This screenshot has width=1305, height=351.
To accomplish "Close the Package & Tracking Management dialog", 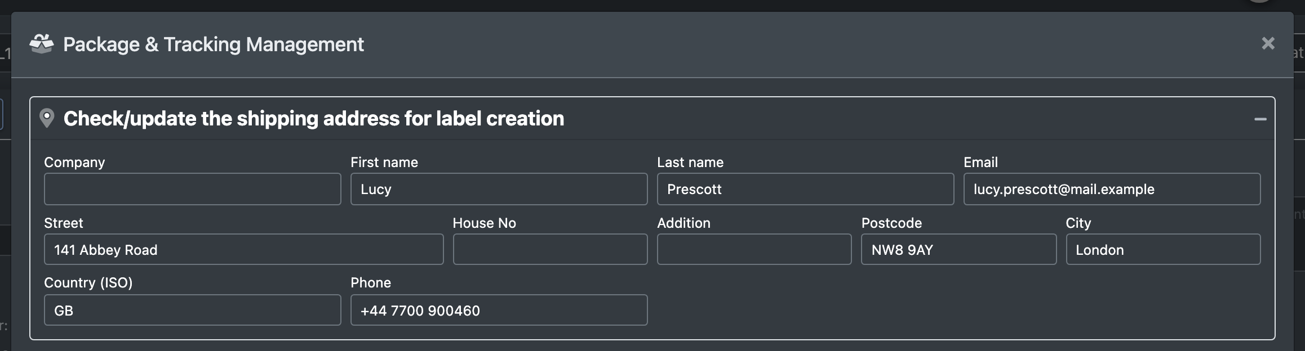I will [x=1268, y=43].
